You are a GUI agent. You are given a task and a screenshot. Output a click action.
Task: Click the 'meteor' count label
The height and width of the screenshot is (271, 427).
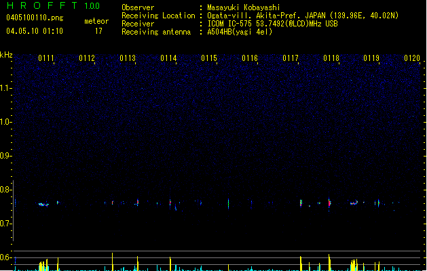(96, 21)
